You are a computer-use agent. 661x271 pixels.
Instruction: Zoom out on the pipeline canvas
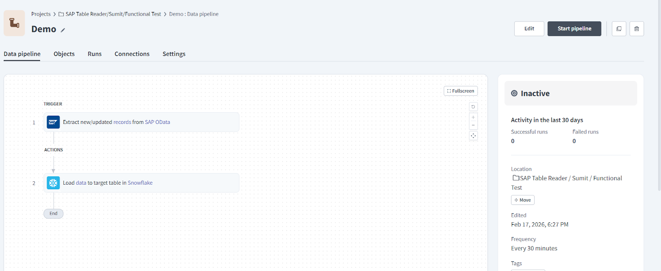point(473,125)
